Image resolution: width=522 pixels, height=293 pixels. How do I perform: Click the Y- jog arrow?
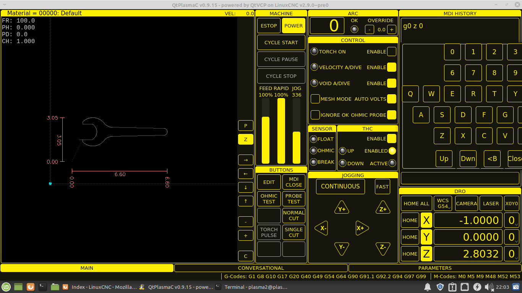coord(342,248)
